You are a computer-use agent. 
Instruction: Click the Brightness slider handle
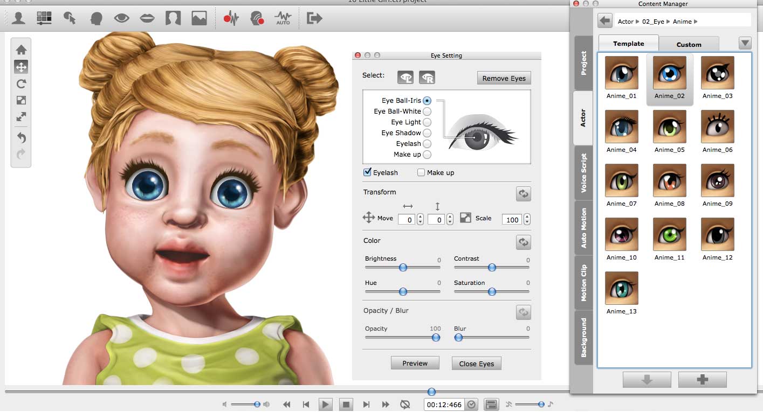[403, 267]
